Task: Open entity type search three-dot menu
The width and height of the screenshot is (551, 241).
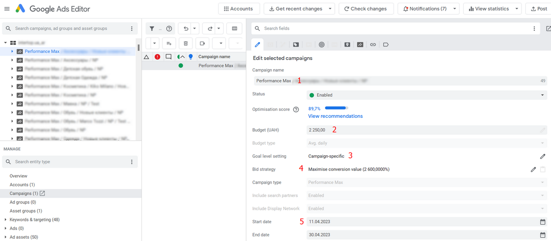Action: [x=132, y=162]
